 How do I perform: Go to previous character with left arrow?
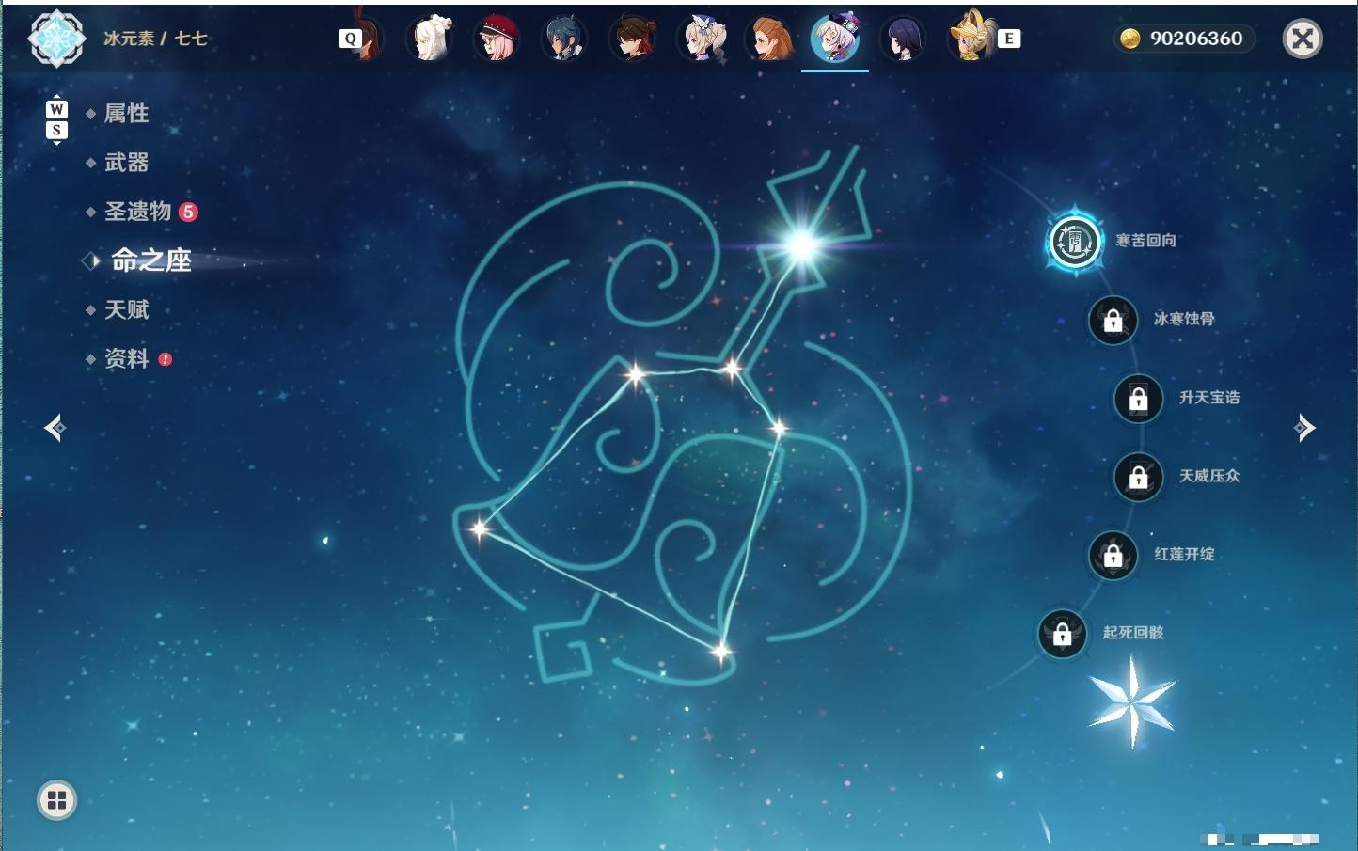coord(55,428)
